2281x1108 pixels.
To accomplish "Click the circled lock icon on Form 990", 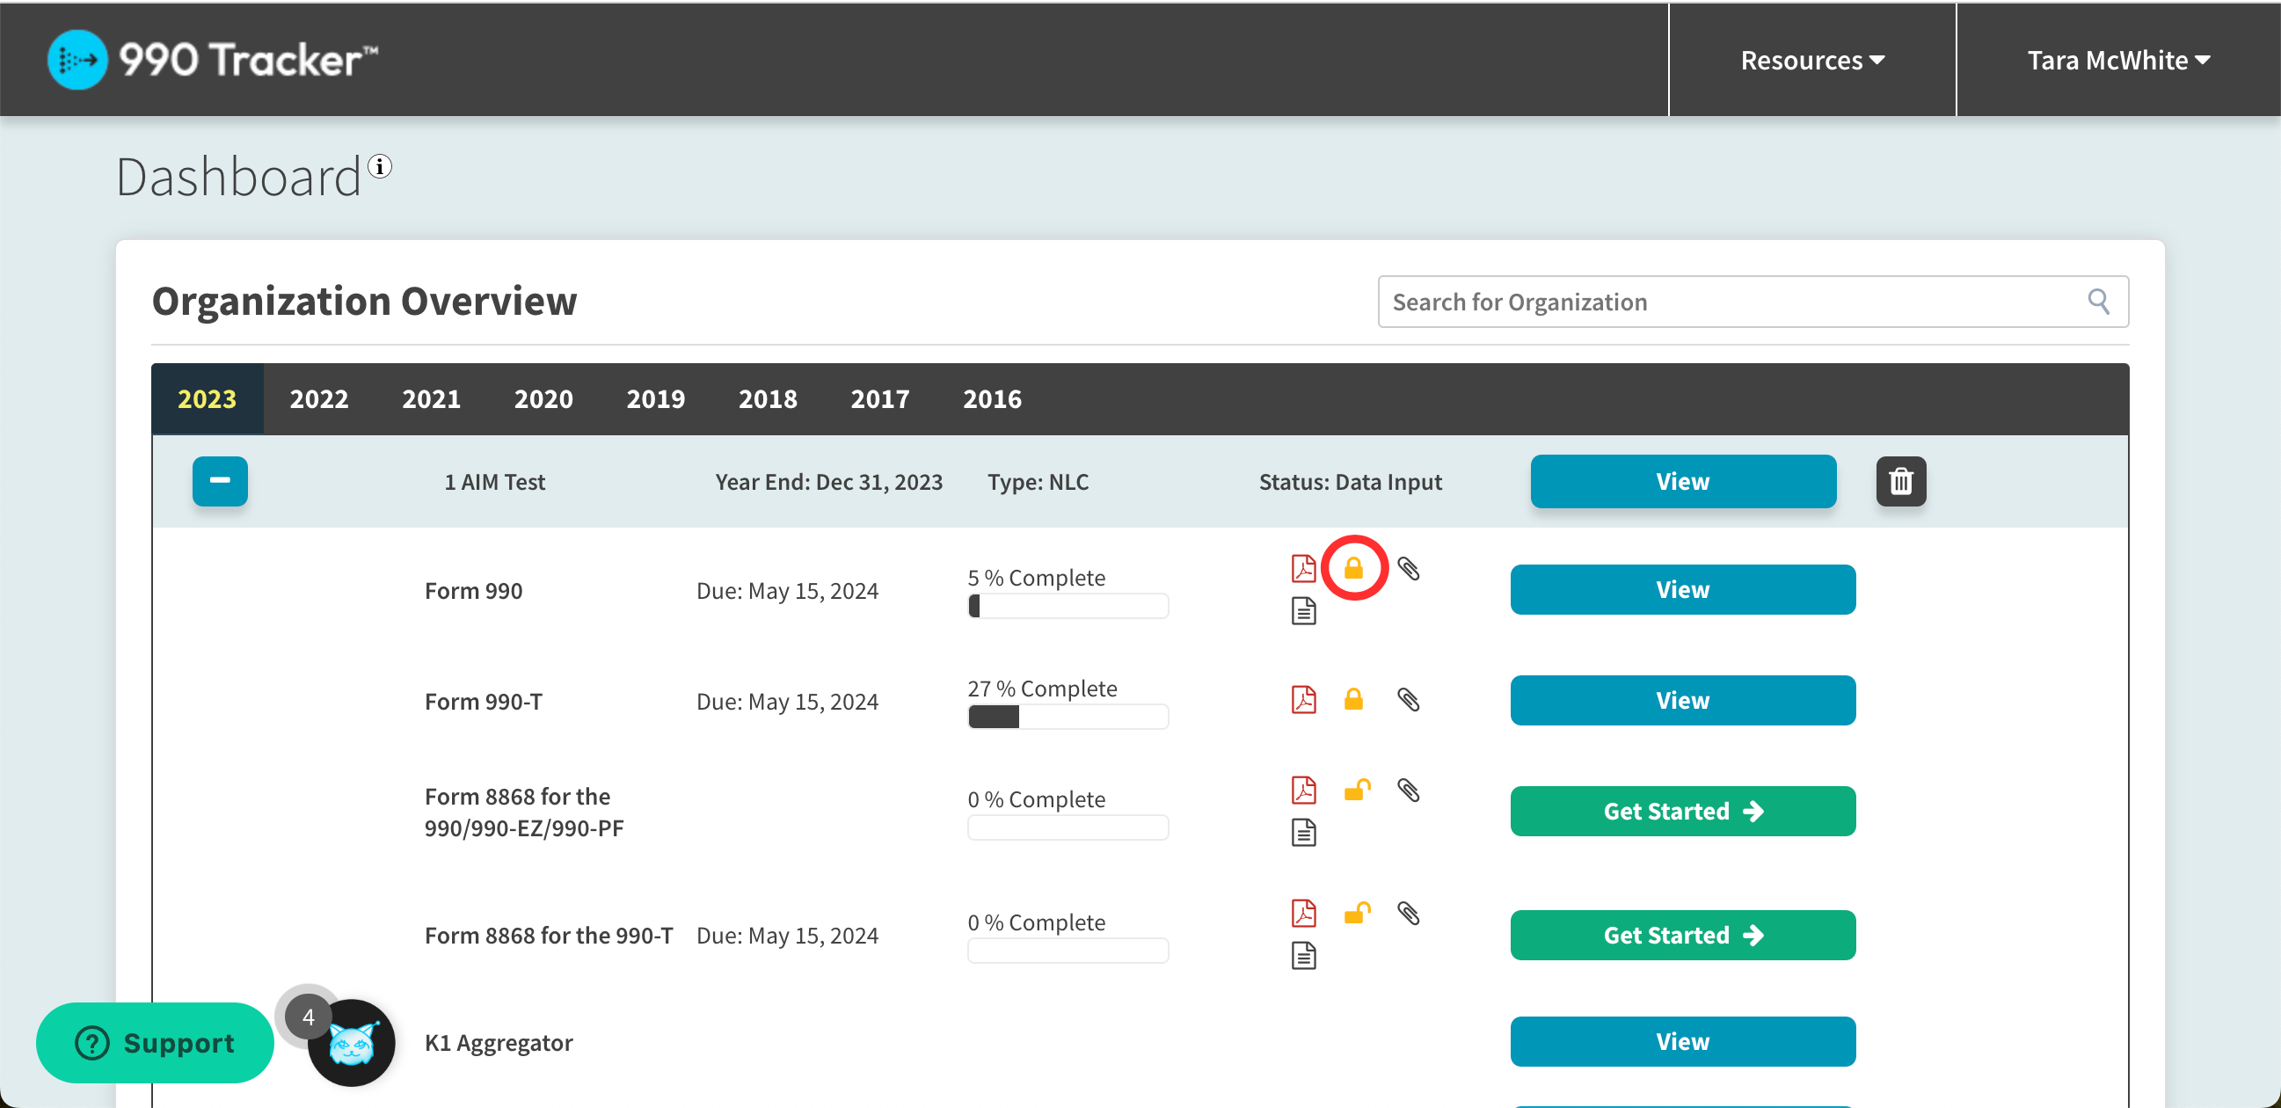I will coord(1354,568).
